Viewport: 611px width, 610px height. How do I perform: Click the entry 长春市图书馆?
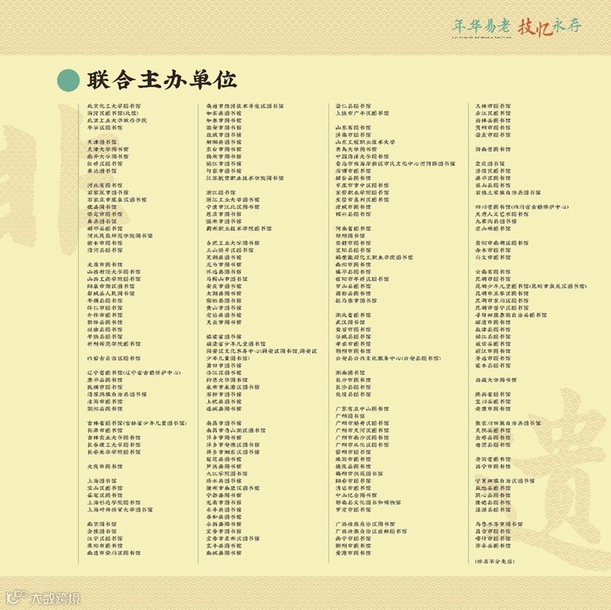105,430
